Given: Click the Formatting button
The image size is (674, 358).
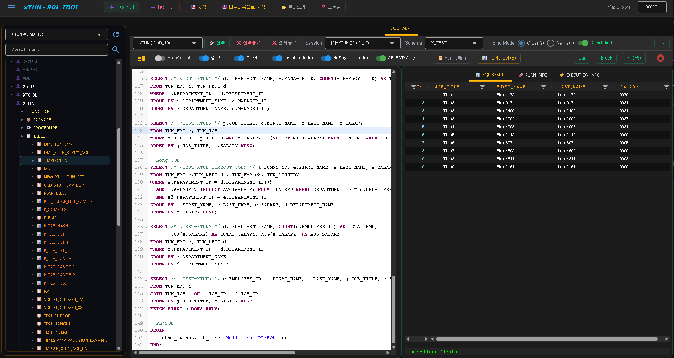Looking at the screenshot, I should 452,58.
